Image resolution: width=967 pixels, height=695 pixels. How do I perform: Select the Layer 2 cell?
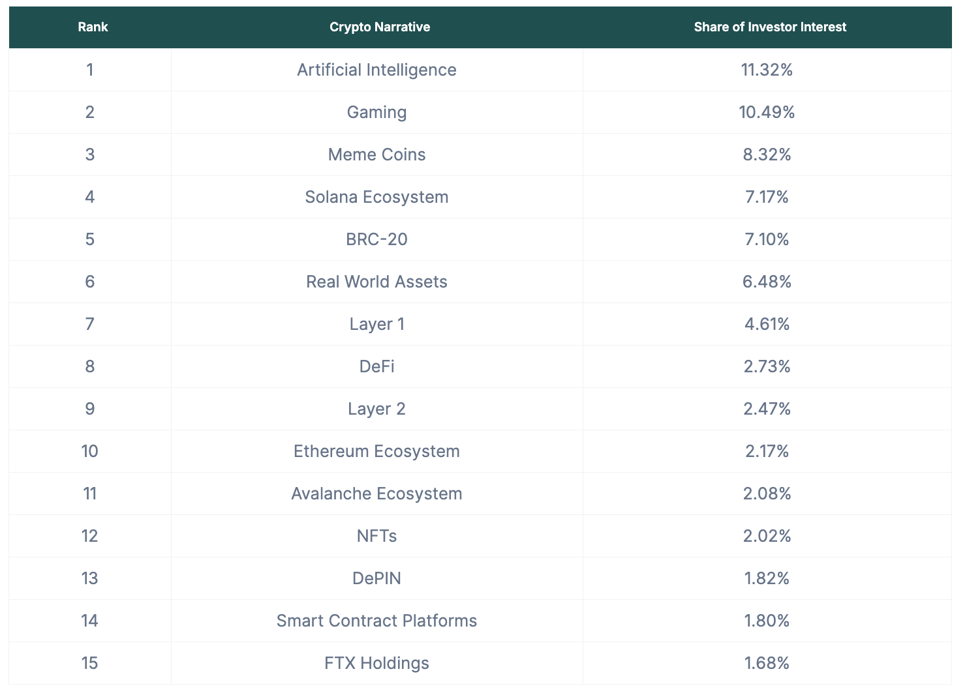pos(376,409)
